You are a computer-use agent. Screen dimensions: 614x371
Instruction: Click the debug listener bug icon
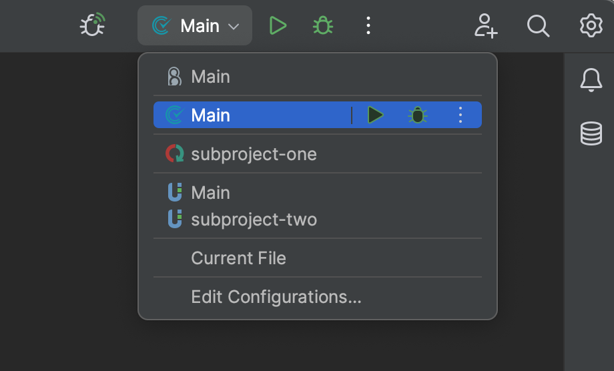[93, 26]
